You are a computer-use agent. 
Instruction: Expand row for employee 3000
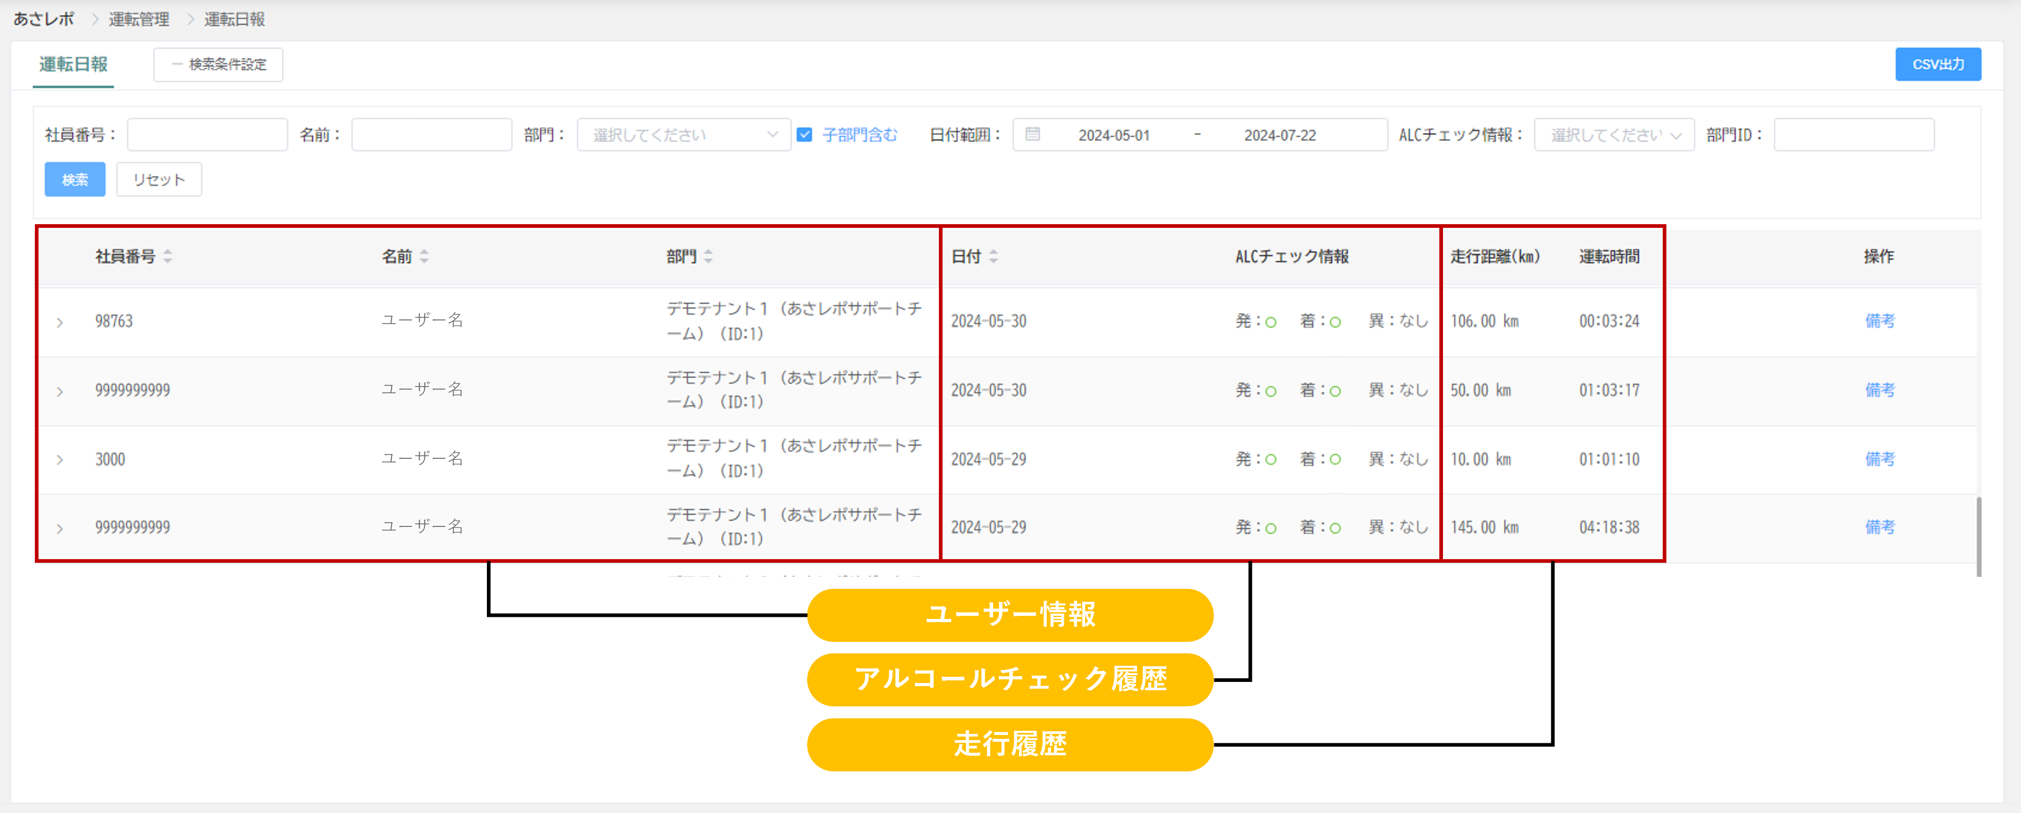click(x=60, y=459)
